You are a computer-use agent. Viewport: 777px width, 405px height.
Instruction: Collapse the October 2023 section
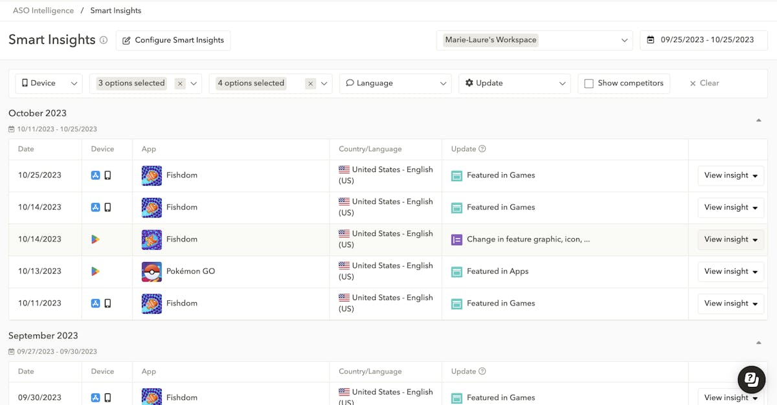pos(758,120)
